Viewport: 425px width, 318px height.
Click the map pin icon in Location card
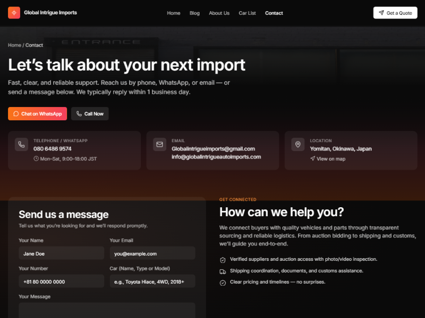[297, 144]
